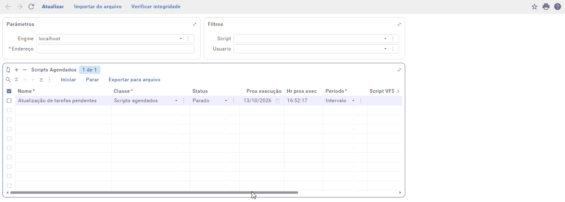Print the page using printer icon
The image size is (565, 202).
click(x=546, y=7)
